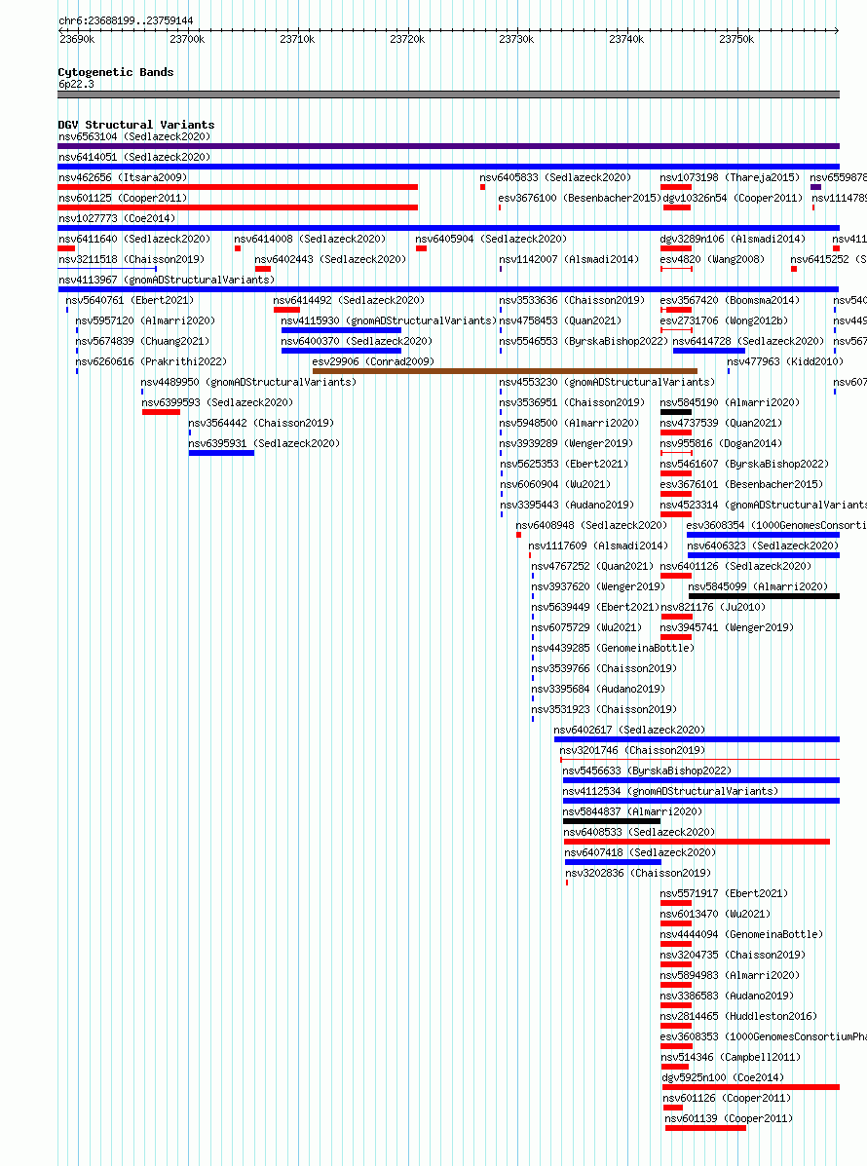Open nsv6400370 (Sedlazeck2020) entry
The image size is (867, 1166).
(357, 341)
